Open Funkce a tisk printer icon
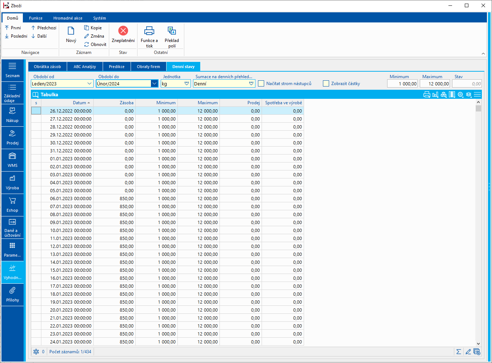 149,31
